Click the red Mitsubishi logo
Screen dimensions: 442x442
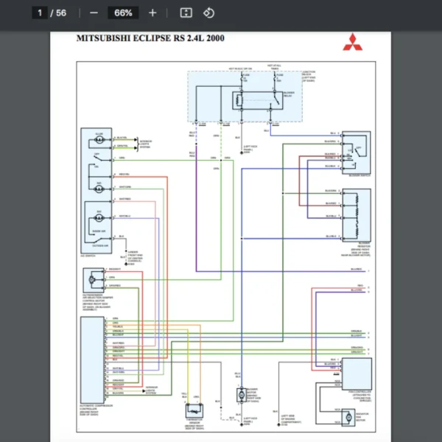point(352,42)
